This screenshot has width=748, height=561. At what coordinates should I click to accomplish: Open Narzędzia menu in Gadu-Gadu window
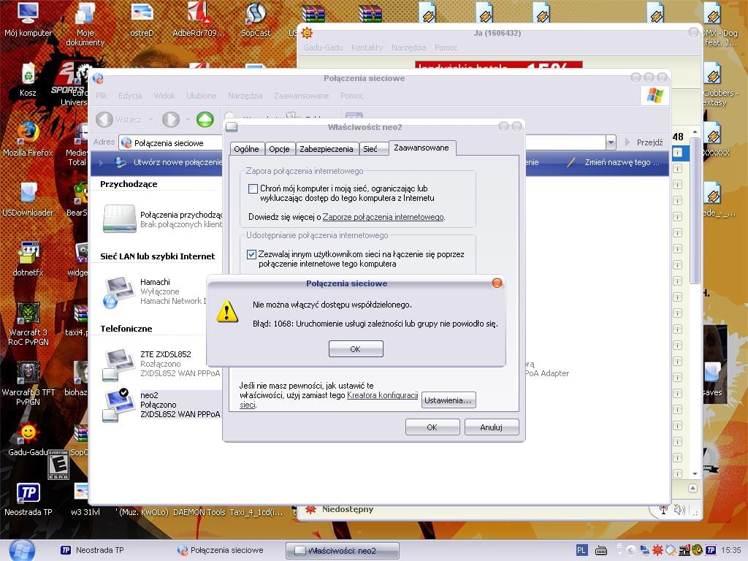point(409,47)
